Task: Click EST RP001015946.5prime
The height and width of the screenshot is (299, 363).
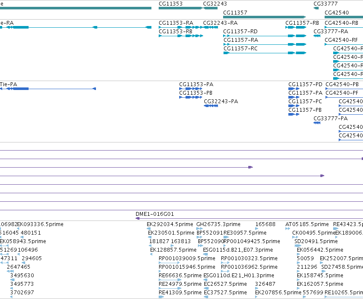Action: [x=187, y=267]
